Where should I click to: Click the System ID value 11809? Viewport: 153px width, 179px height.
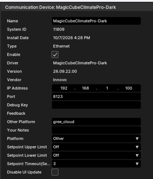pos(59,29)
